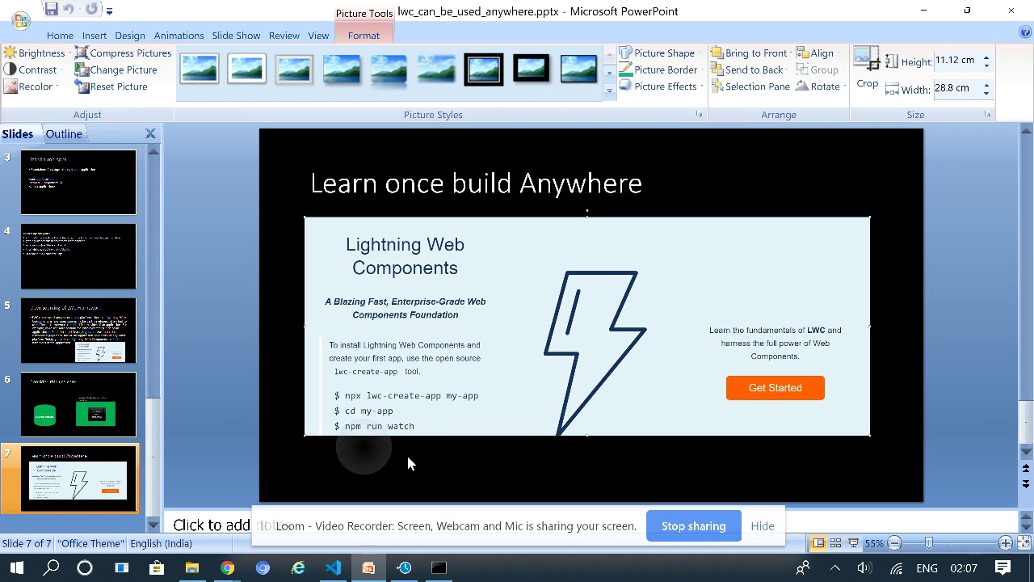Click Compress Pictures in the Adjust group
Image resolution: width=1034 pixels, height=582 pixels.
(x=124, y=53)
